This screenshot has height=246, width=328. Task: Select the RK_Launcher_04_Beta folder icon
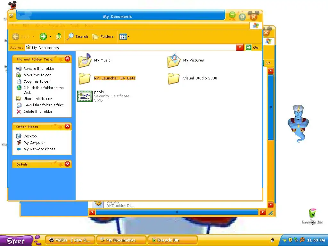pyautogui.click(x=85, y=78)
